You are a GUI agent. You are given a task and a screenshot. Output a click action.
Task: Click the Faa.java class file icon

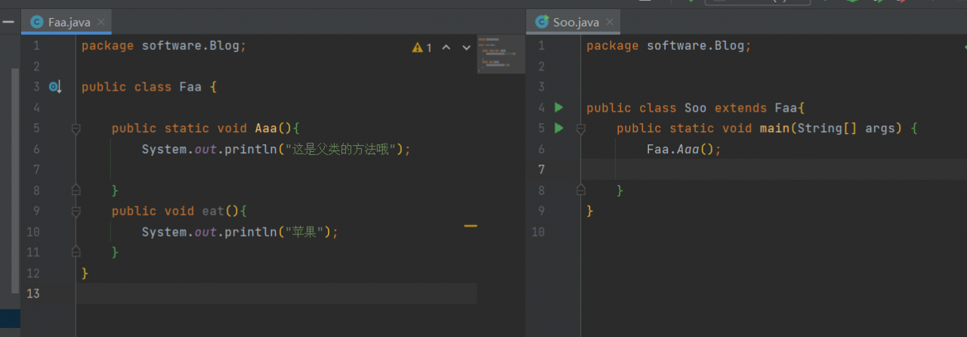(x=36, y=22)
